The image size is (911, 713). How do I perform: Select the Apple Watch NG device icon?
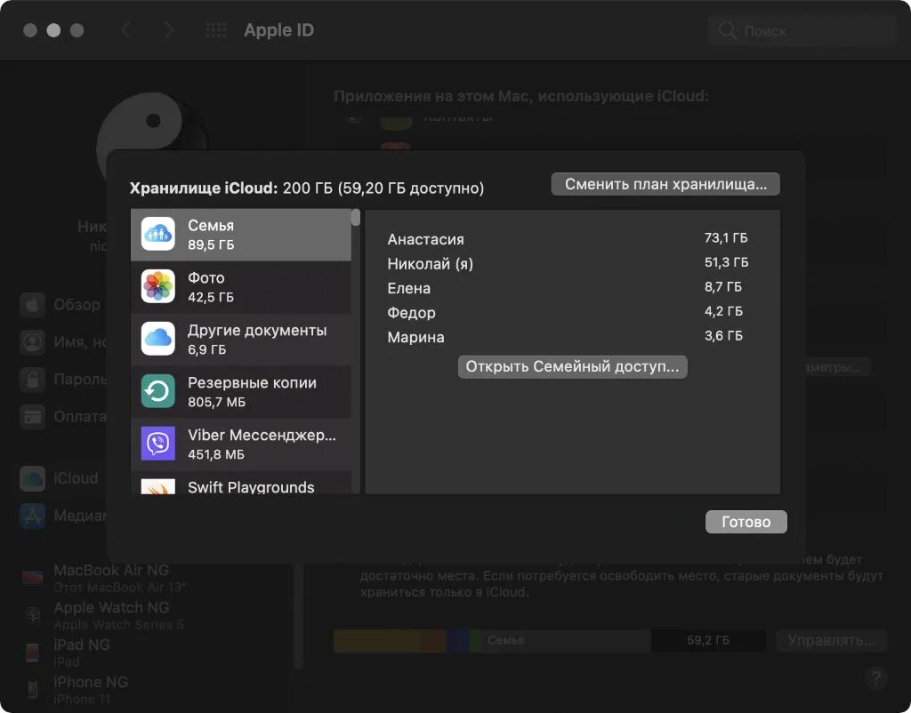click(x=33, y=614)
